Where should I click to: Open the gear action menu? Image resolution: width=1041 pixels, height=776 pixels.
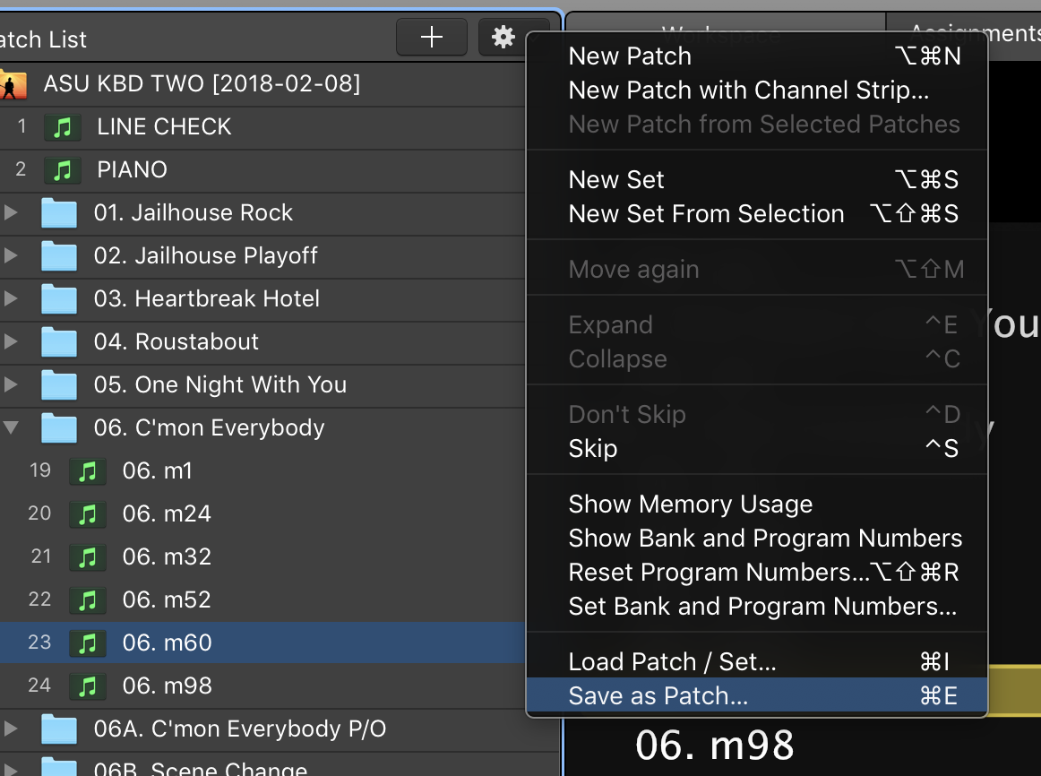[503, 37]
